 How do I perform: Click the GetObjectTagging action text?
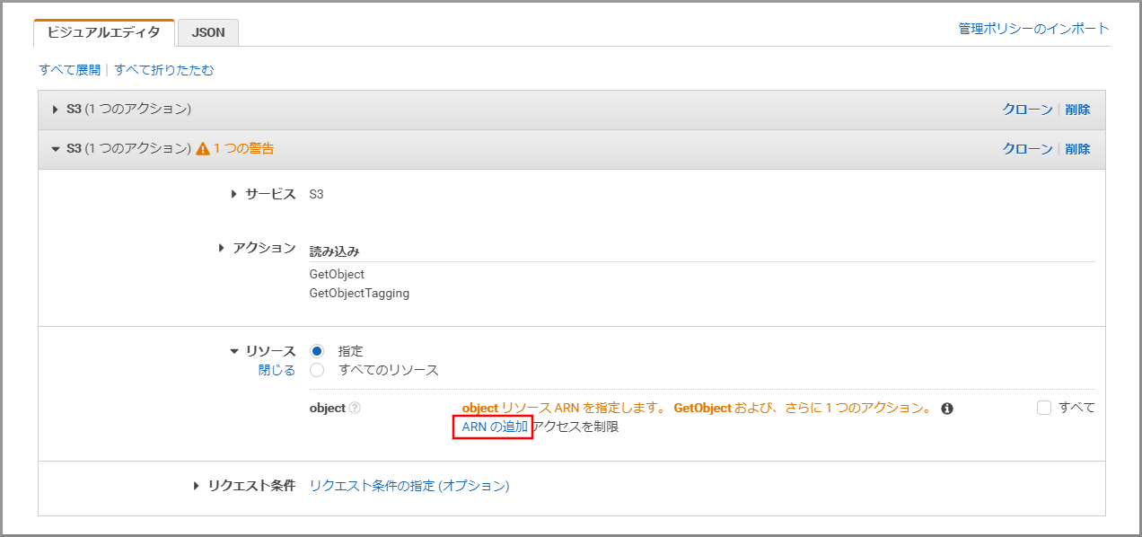click(x=359, y=293)
